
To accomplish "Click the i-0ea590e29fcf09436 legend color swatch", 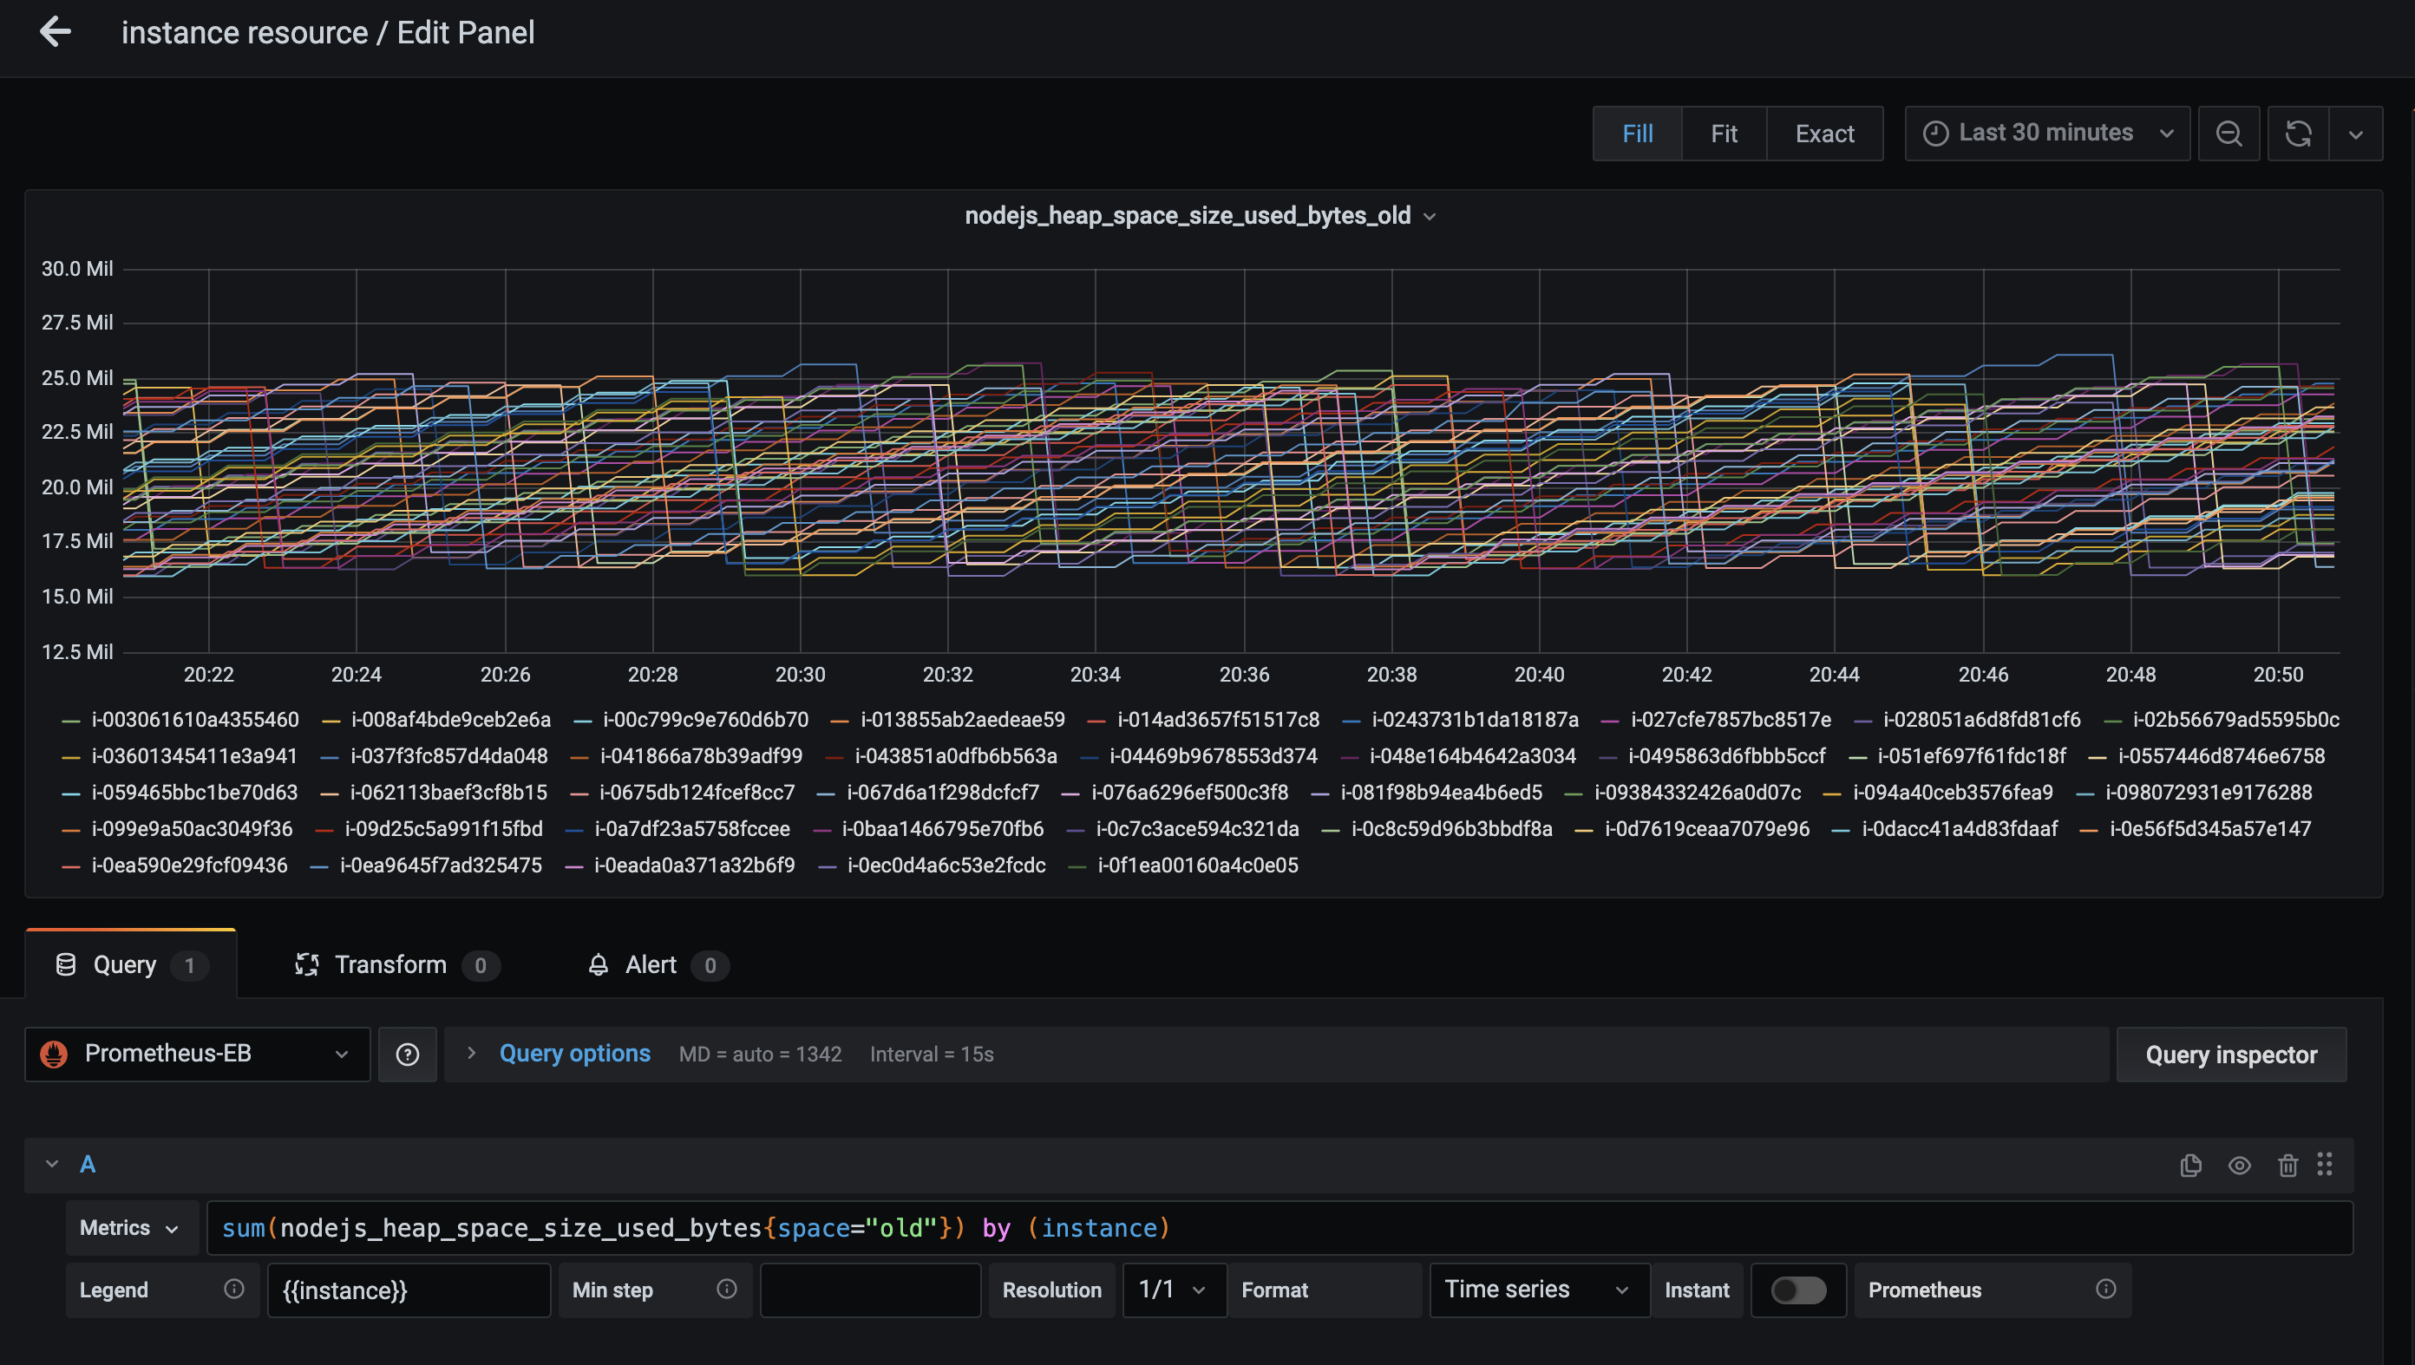I will pyautogui.click(x=71, y=866).
